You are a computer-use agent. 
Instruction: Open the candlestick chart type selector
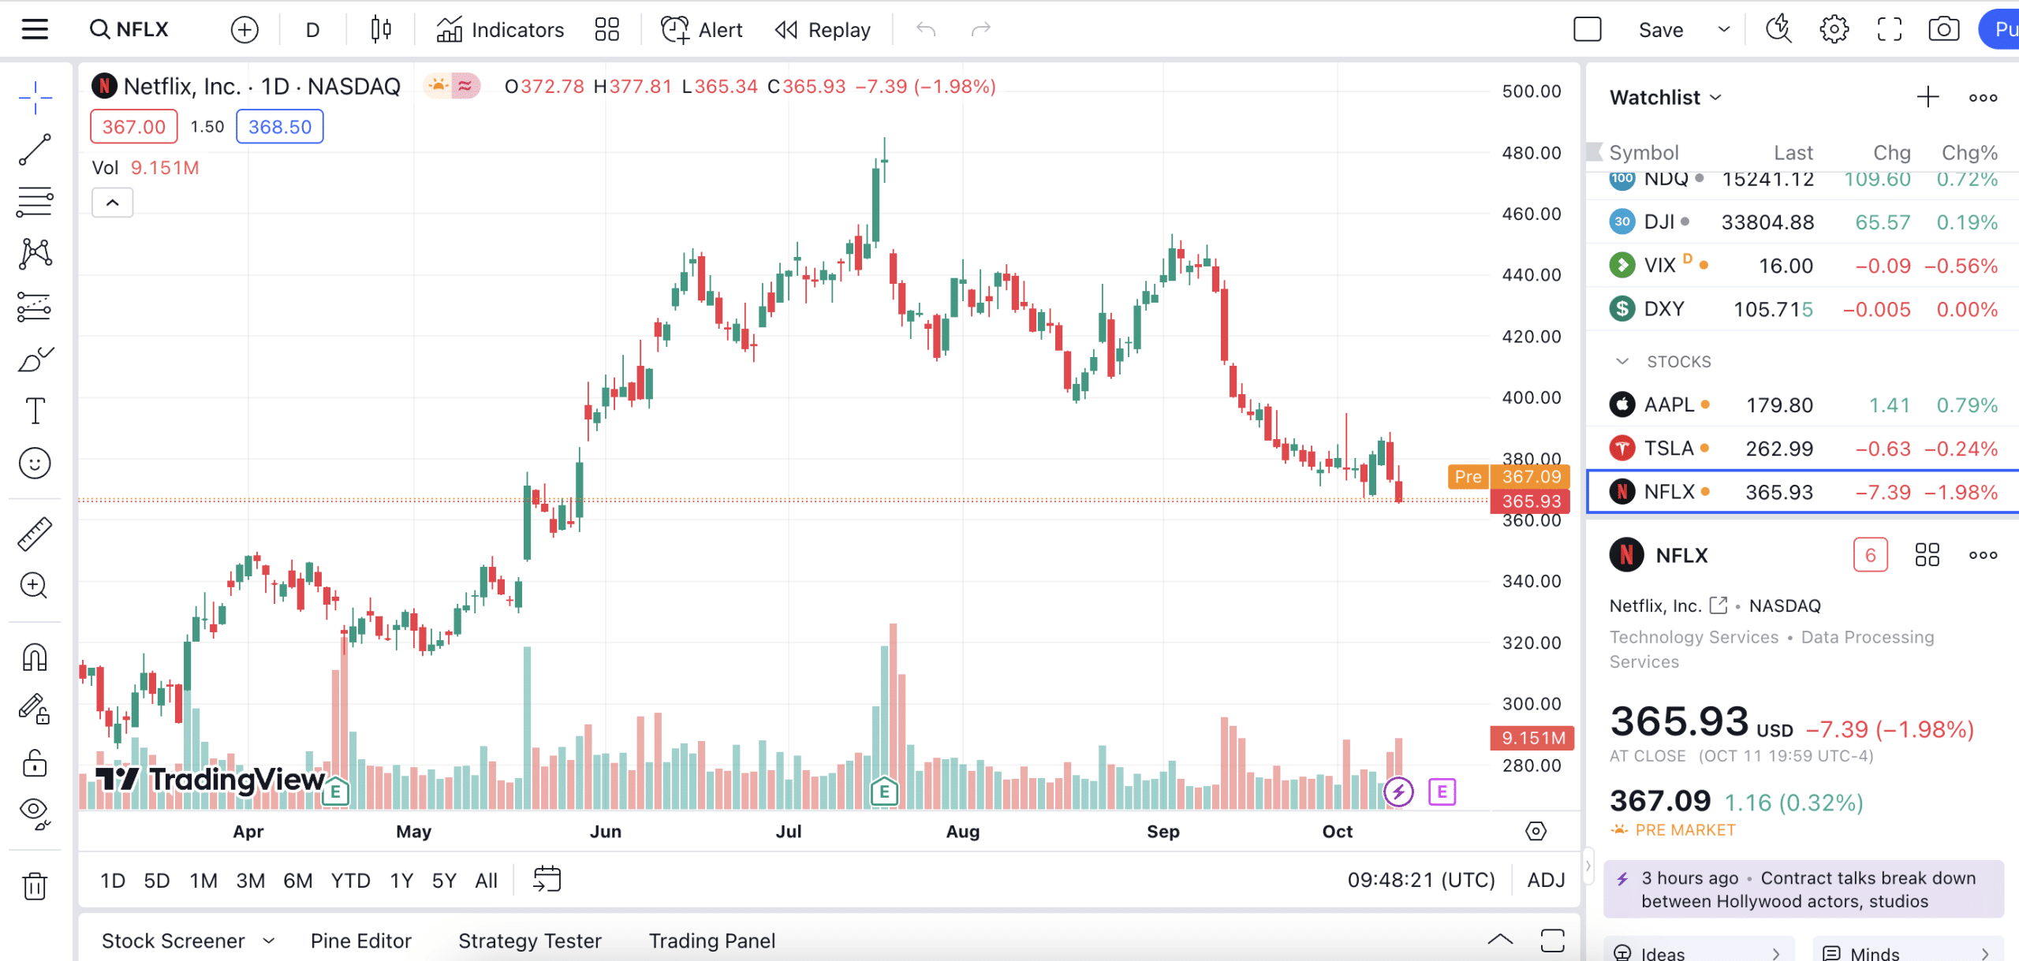pos(381,30)
